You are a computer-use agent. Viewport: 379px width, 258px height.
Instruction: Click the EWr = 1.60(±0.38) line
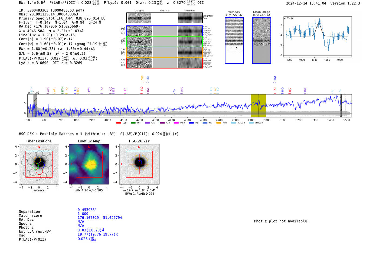click(x=57, y=49)
